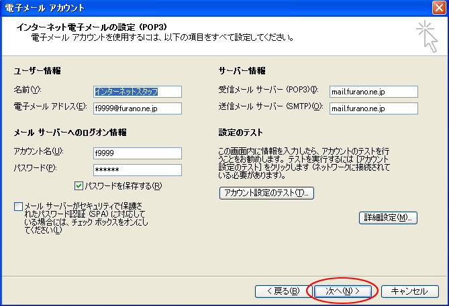Toggle パスワードを保存する checkbox
This screenshot has width=449, height=306.
coord(79,186)
